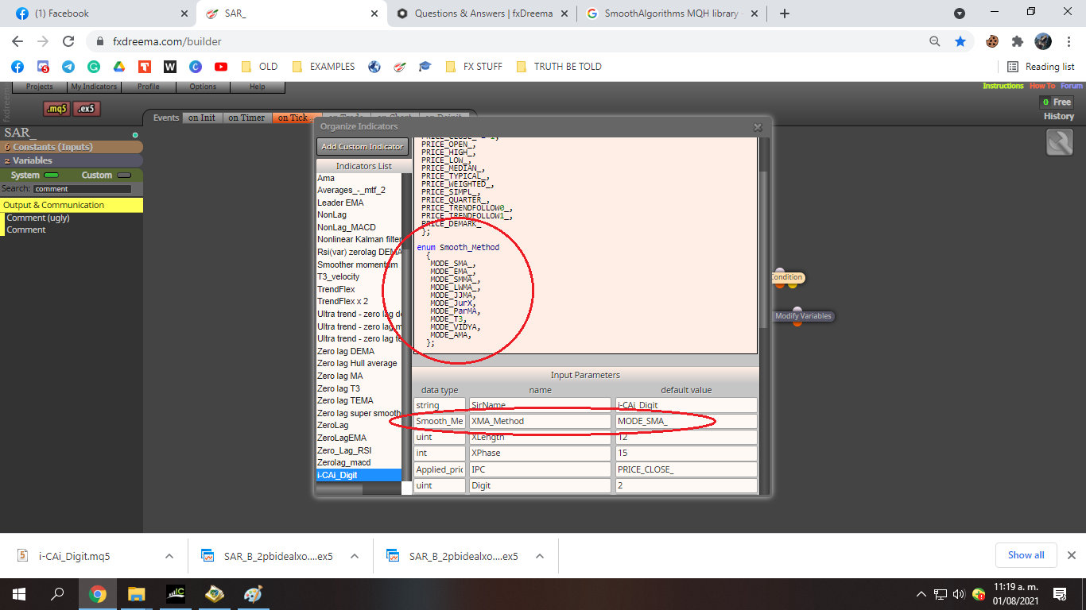
Task: Open File Explorer from taskbar
Action: click(x=137, y=593)
